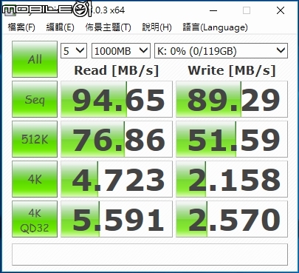Open the 檔案(F) menu

pyautogui.click(x=21, y=27)
